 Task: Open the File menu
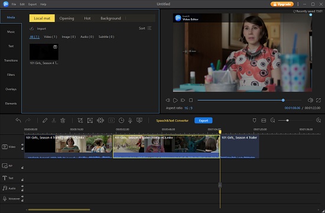(x=14, y=4)
